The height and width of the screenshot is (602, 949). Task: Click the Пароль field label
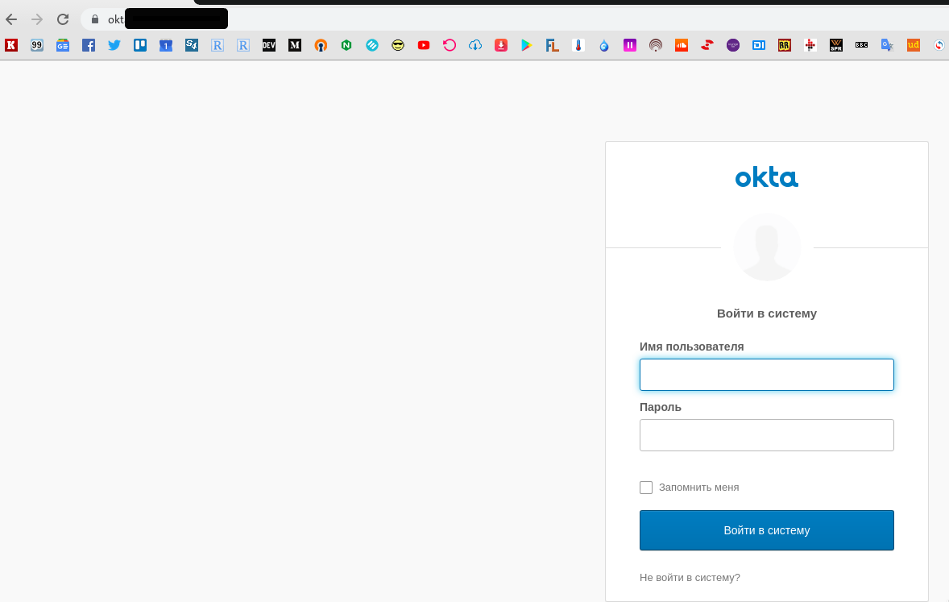[x=661, y=408]
